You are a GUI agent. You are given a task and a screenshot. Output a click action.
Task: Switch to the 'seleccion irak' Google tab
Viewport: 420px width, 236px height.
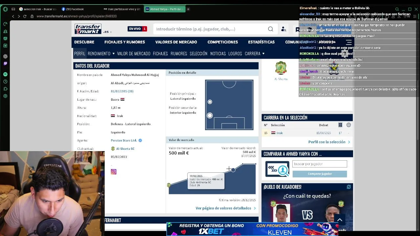38,9
